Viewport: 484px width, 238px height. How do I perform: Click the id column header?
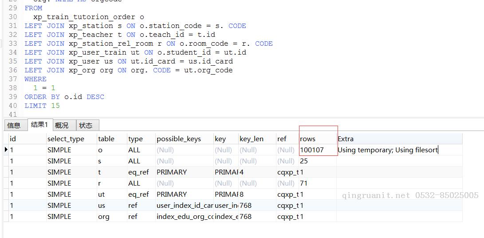click(27, 139)
